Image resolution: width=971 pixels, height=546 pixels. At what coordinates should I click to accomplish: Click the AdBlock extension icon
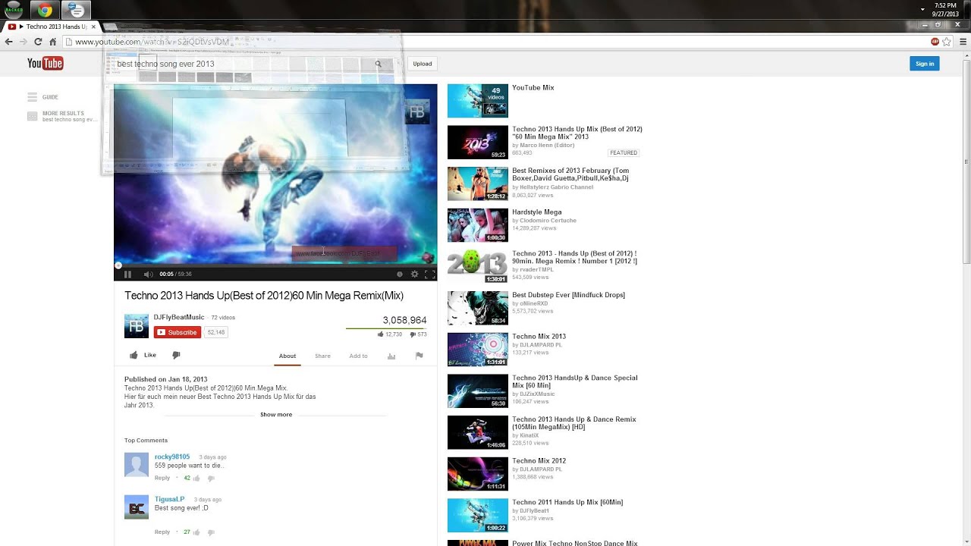(x=935, y=42)
